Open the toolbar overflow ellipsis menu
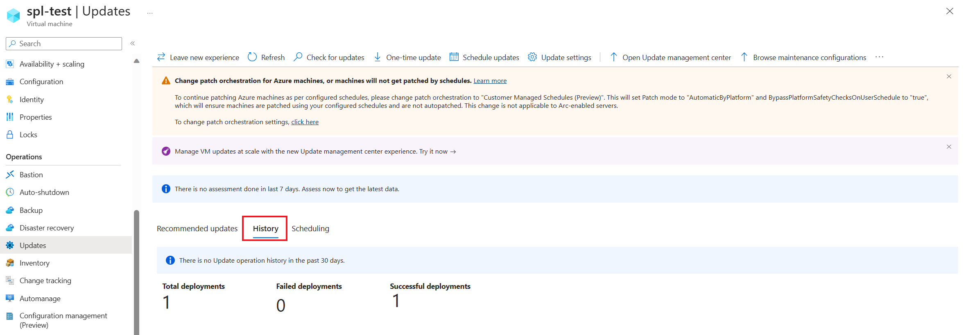 pos(879,57)
